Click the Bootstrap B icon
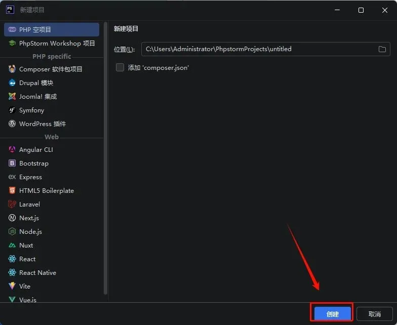397x325 pixels. [12, 163]
